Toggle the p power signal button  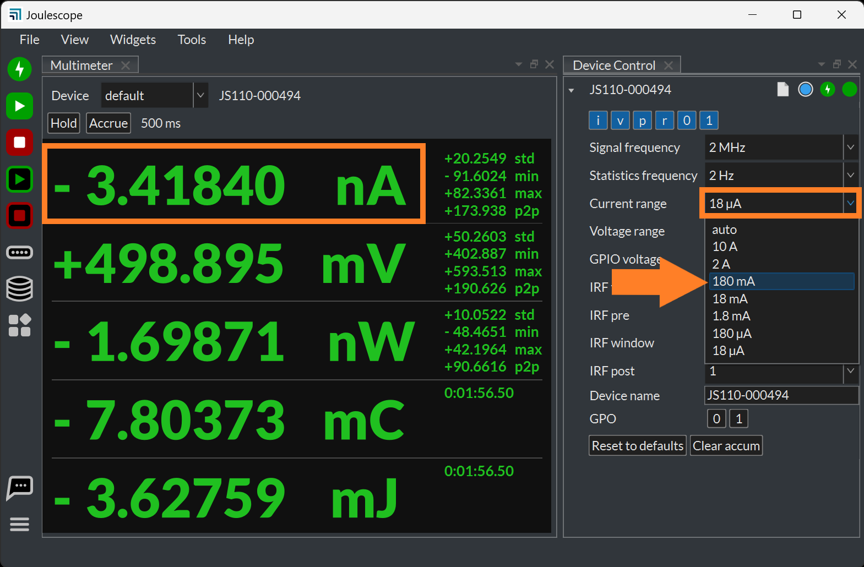(642, 121)
